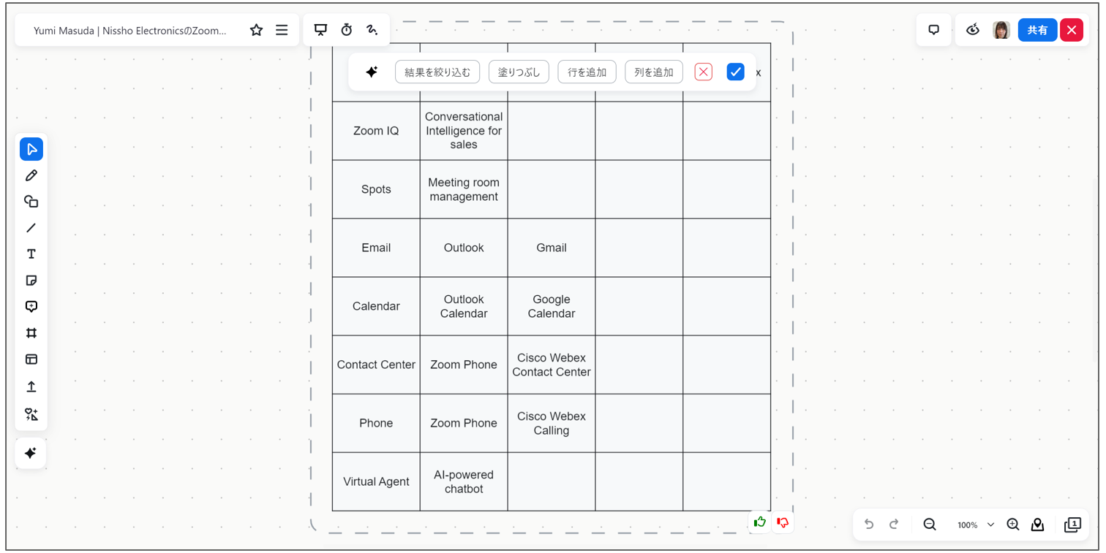Click the eye follow-view icon
This screenshot has height=553, width=1106.
(973, 30)
